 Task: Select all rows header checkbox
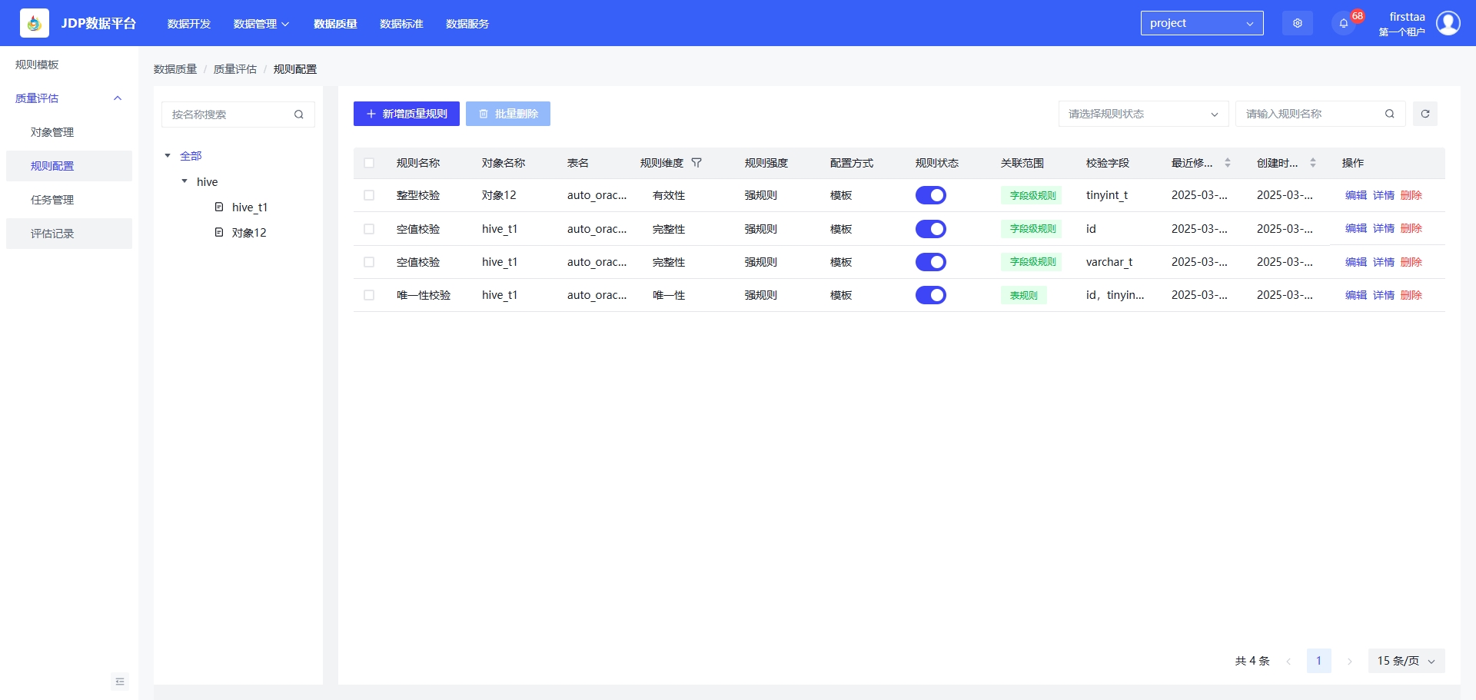(369, 163)
